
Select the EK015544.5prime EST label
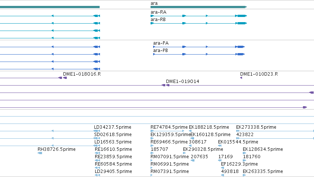[238, 142]
